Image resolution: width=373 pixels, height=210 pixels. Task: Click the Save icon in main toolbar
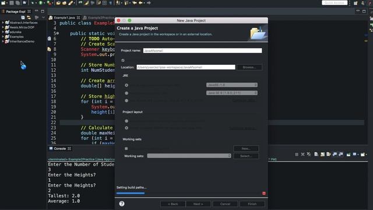click(x=12, y=3)
